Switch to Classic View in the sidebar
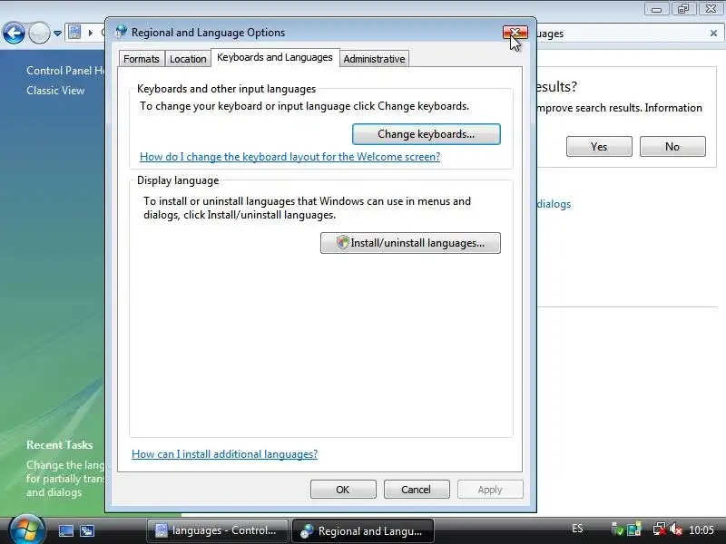726x544 pixels. pyautogui.click(x=55, y=91)
